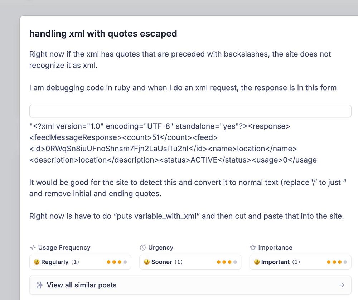Click the XML sample response text
358x300 pixels.
(x=173, y=143)
